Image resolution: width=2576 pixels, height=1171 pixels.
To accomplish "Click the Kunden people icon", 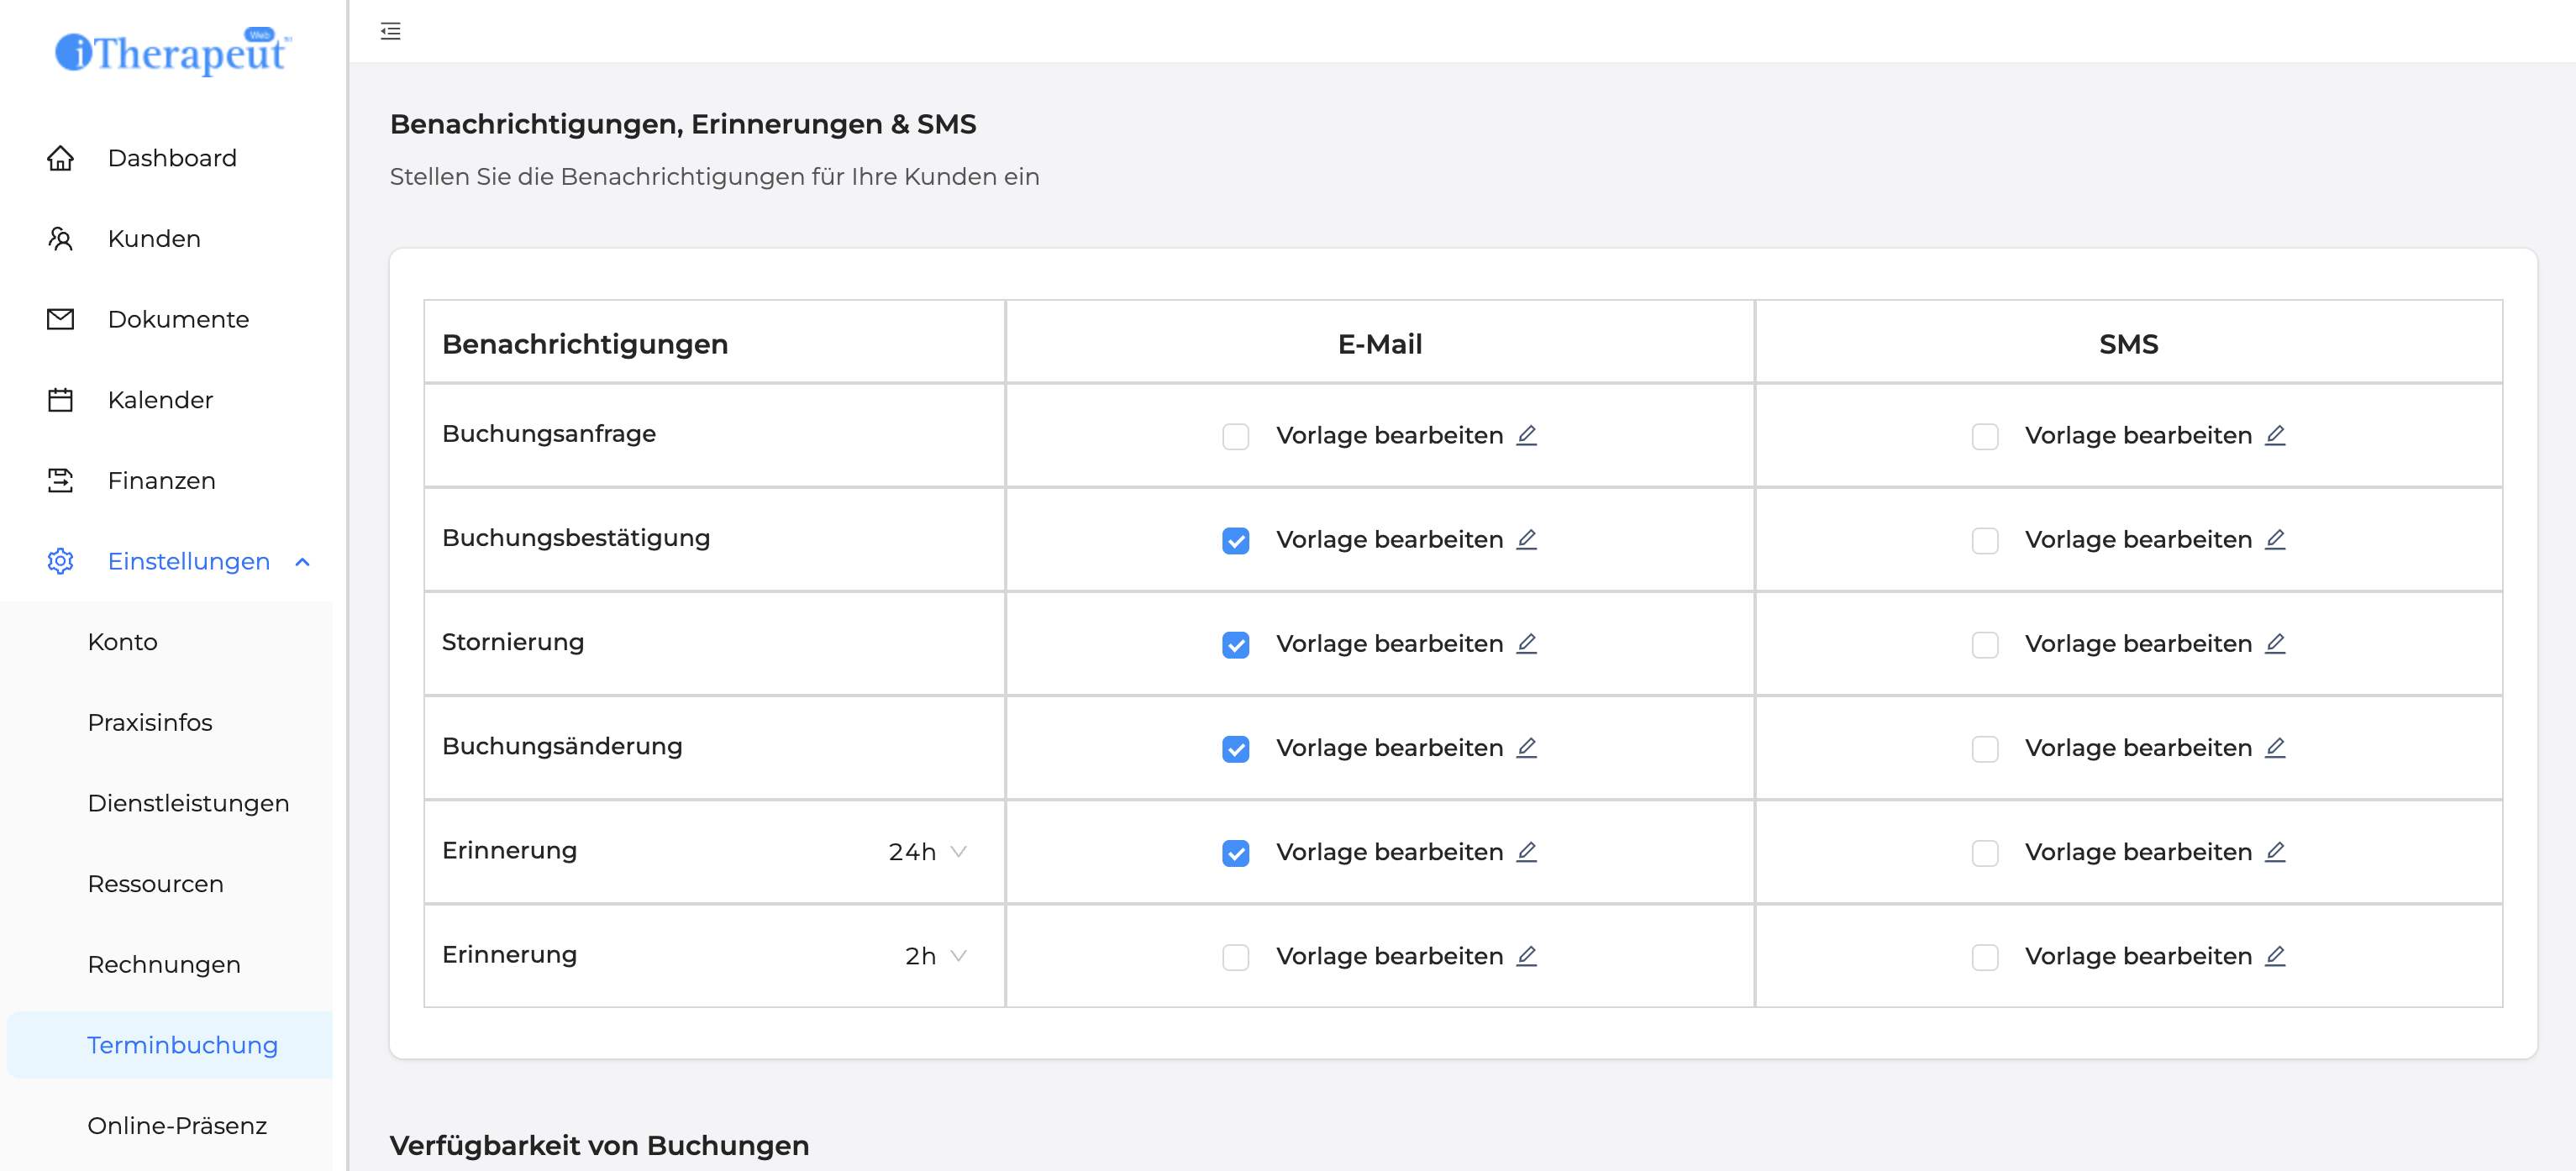I will point(60,239).
